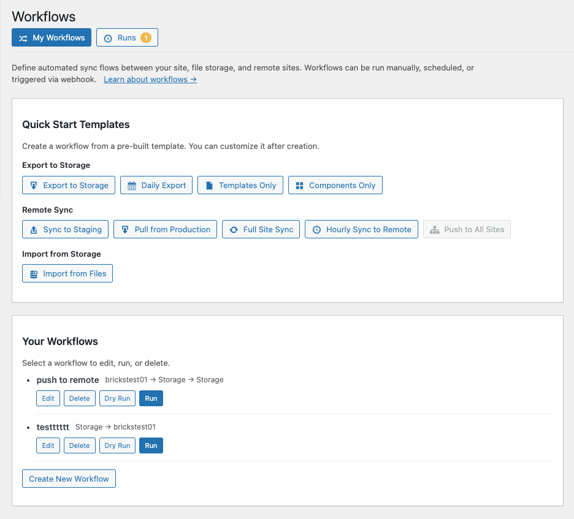Click the orange Runs count badge
The height and width of the screenshot is (519, 574).
[145, 38]
